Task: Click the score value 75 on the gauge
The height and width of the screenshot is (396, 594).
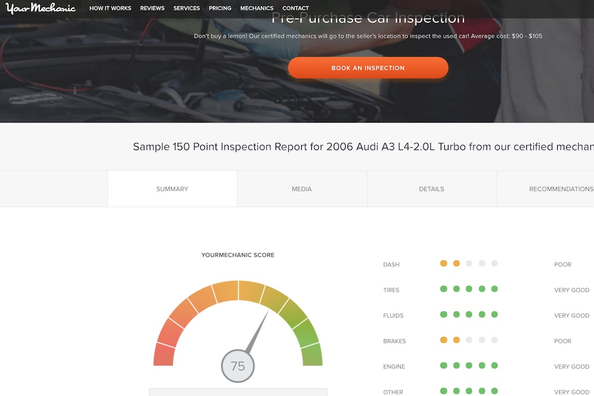Action: [238, 366]
